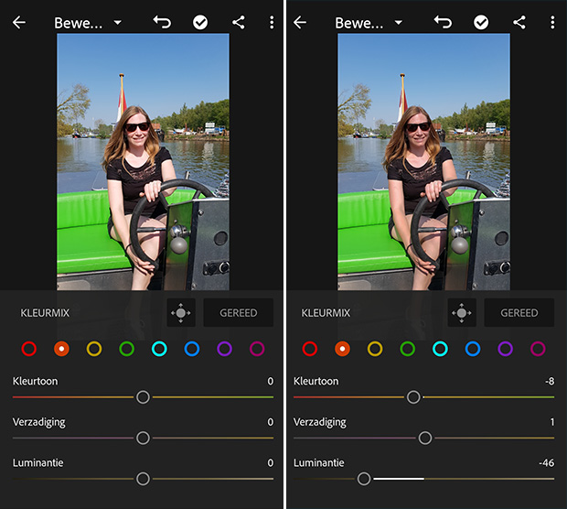567x509 pixels.
Task: Undo last edit in right screen
Action: pyautogui.click(x=443, y=22)
